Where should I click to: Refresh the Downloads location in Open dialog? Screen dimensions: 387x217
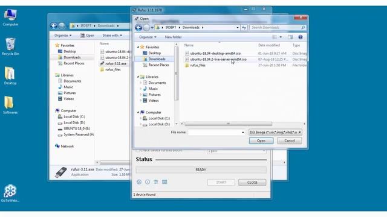(244, 28)
